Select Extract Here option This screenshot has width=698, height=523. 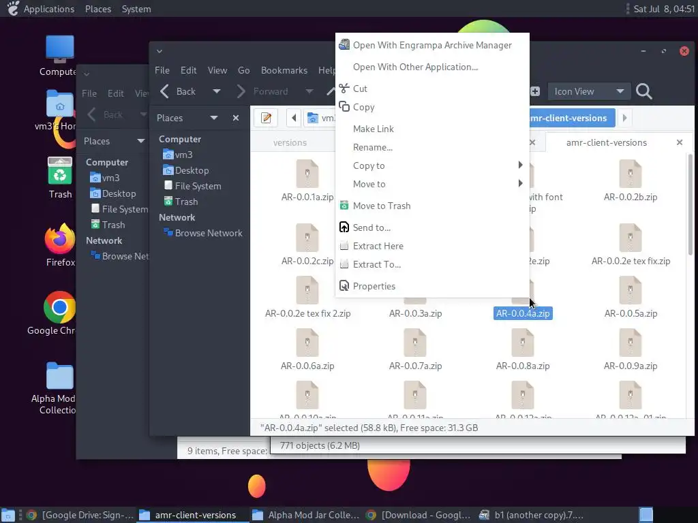pos(431,246)
